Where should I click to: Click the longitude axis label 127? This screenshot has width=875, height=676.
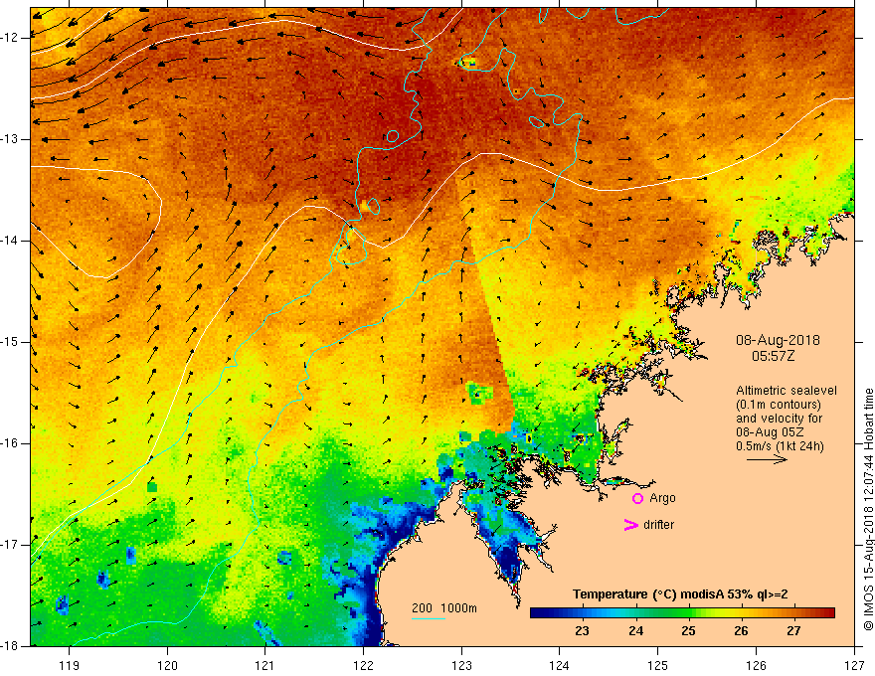tap(854, 665)
